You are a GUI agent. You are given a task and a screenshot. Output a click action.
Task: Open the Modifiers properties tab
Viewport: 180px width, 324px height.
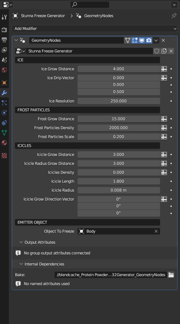click(4, 93)
